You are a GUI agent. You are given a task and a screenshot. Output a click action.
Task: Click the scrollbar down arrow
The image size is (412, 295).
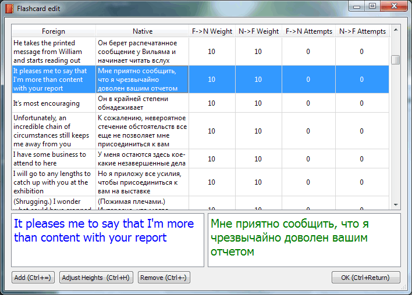click(x=396, y=204)
